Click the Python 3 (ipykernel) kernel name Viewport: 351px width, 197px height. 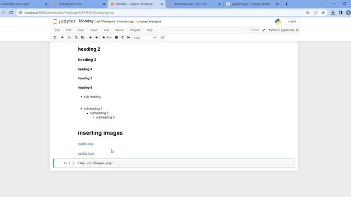coord(281,30)
